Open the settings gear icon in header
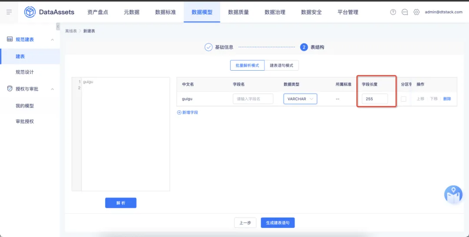Viewport: 469px width, 237px height. (x=416, y=12)
